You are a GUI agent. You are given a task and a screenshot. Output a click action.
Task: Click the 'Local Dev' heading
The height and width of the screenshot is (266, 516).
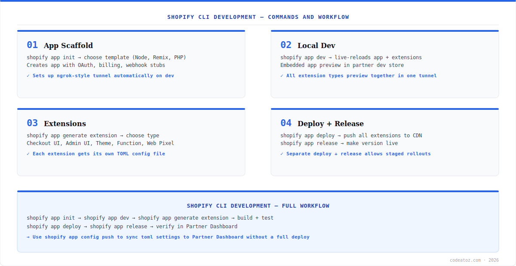click(316, 45)
